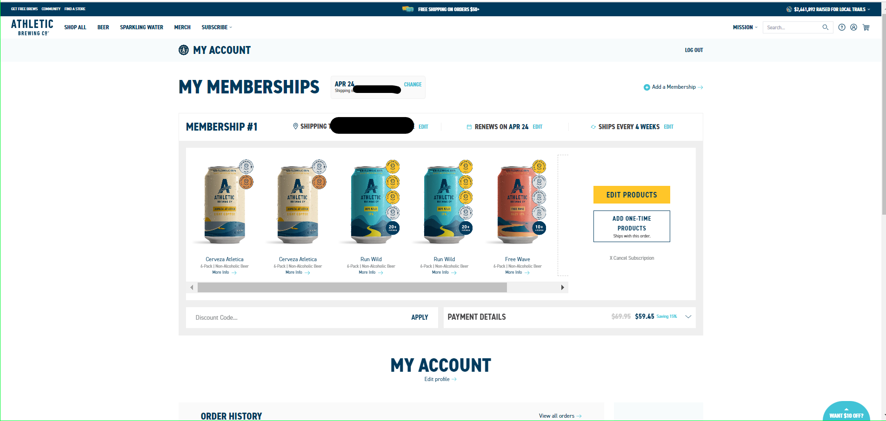The image size is (886, 421).
Task: Open the help question mark icon
Action: point(842,27)
